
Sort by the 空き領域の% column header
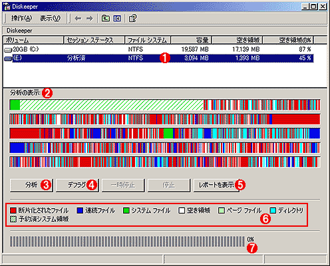click(288, 40)
